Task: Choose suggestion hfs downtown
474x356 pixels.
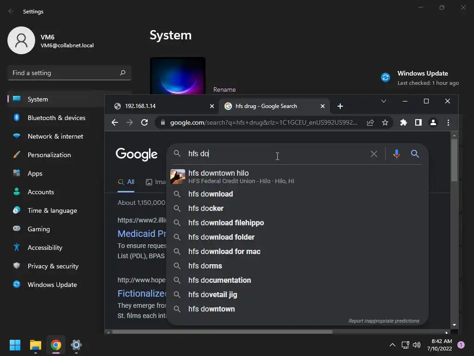Action: pyautogui.click(x=297, y=309)
